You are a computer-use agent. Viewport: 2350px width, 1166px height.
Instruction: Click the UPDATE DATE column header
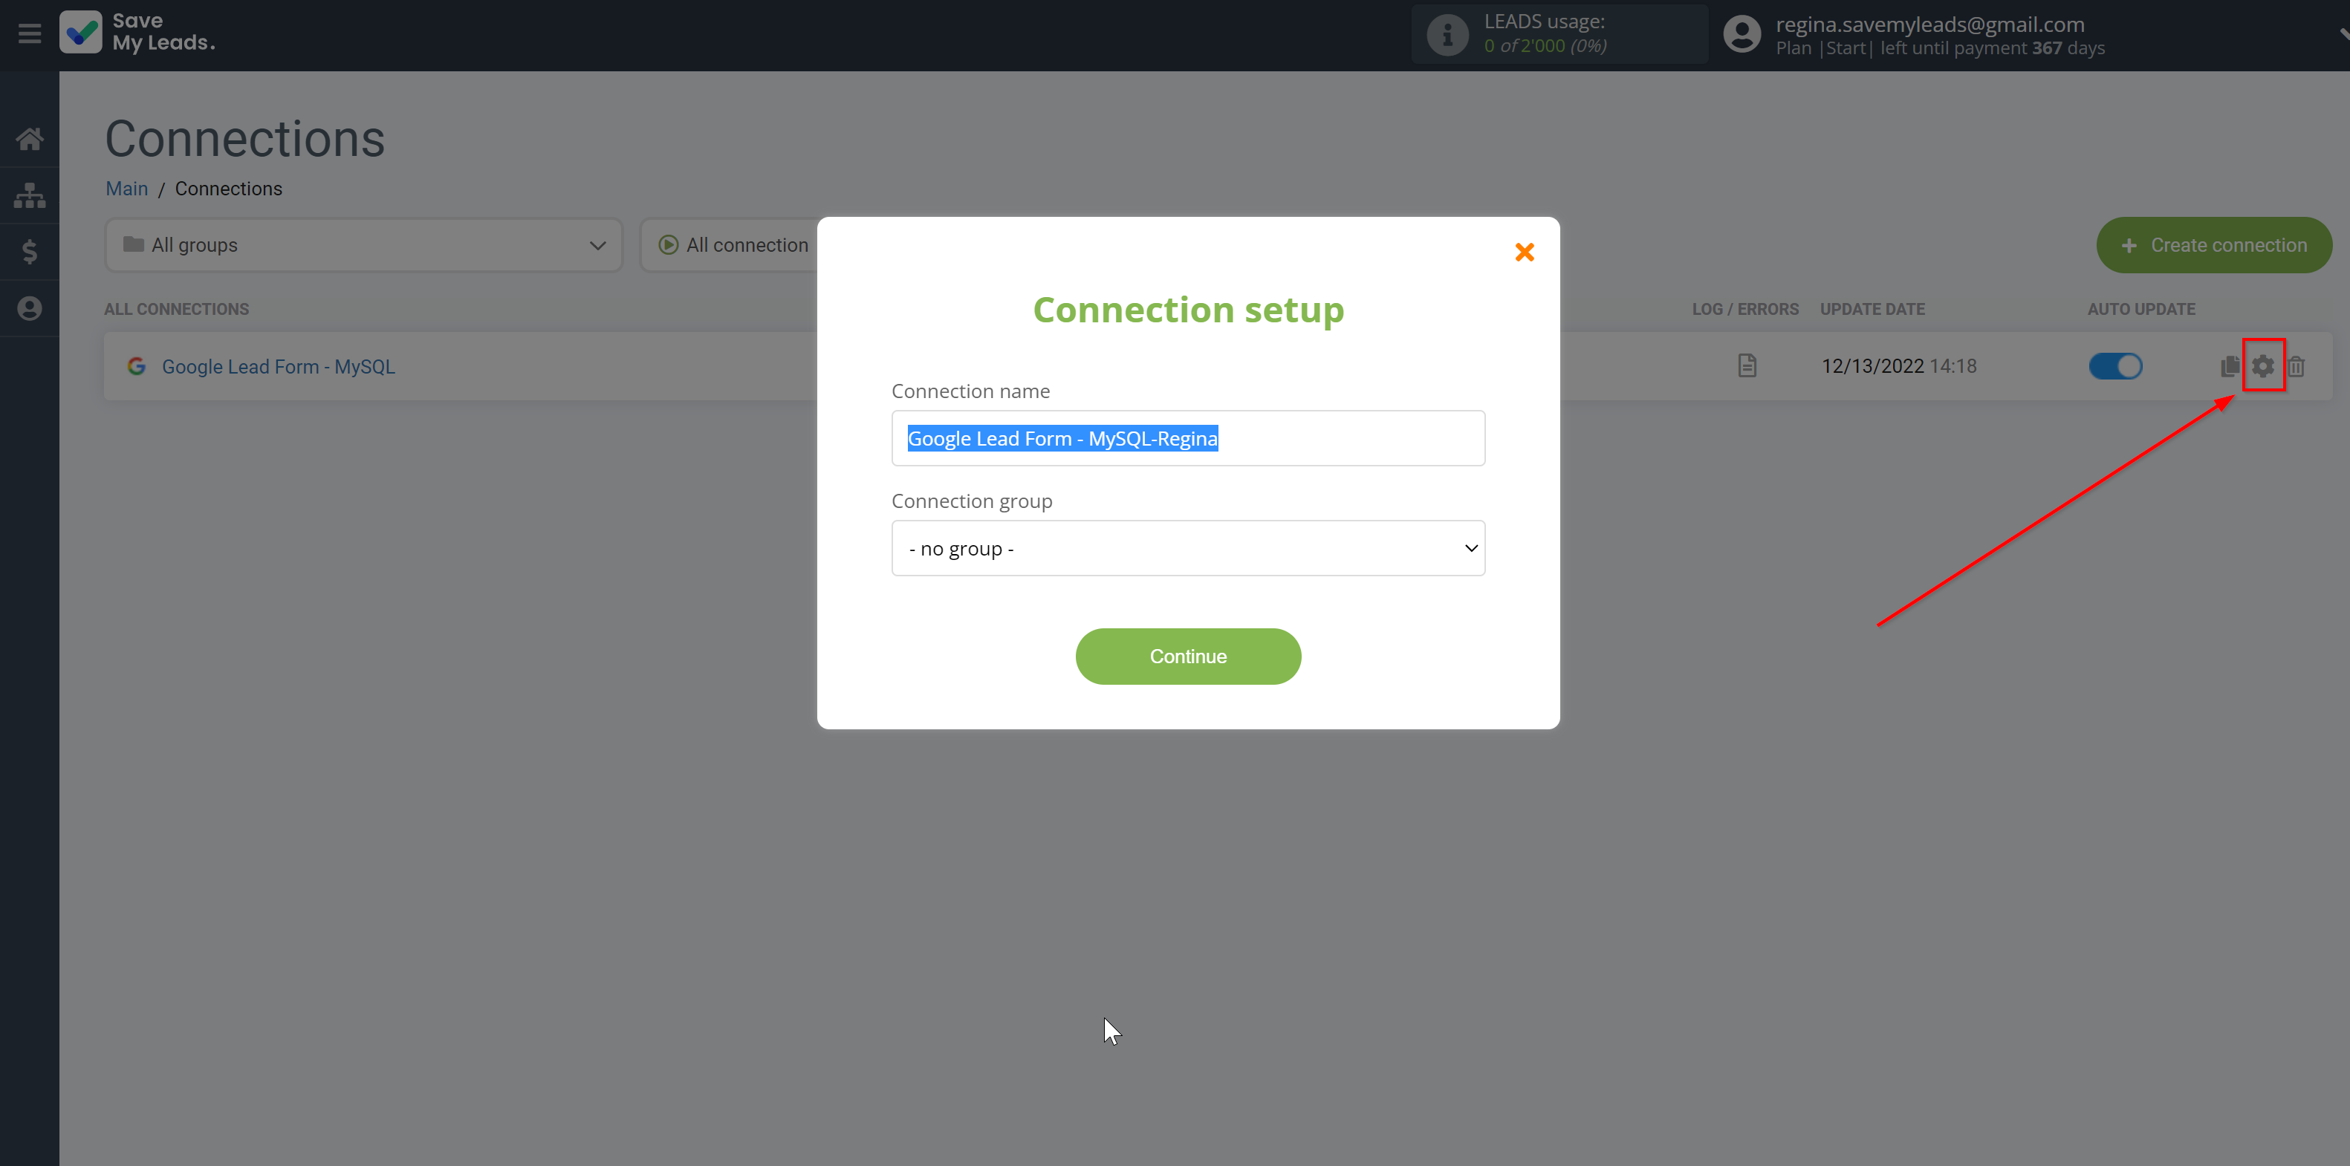pos(1872,309)
